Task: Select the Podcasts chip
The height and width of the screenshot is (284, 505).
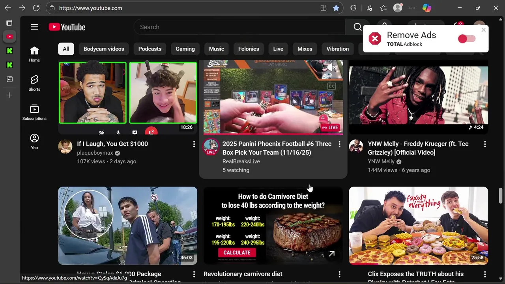Action: (x=150, y=49)
